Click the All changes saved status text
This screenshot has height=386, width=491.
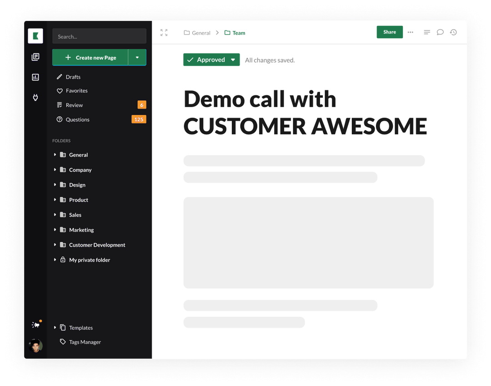270,60
